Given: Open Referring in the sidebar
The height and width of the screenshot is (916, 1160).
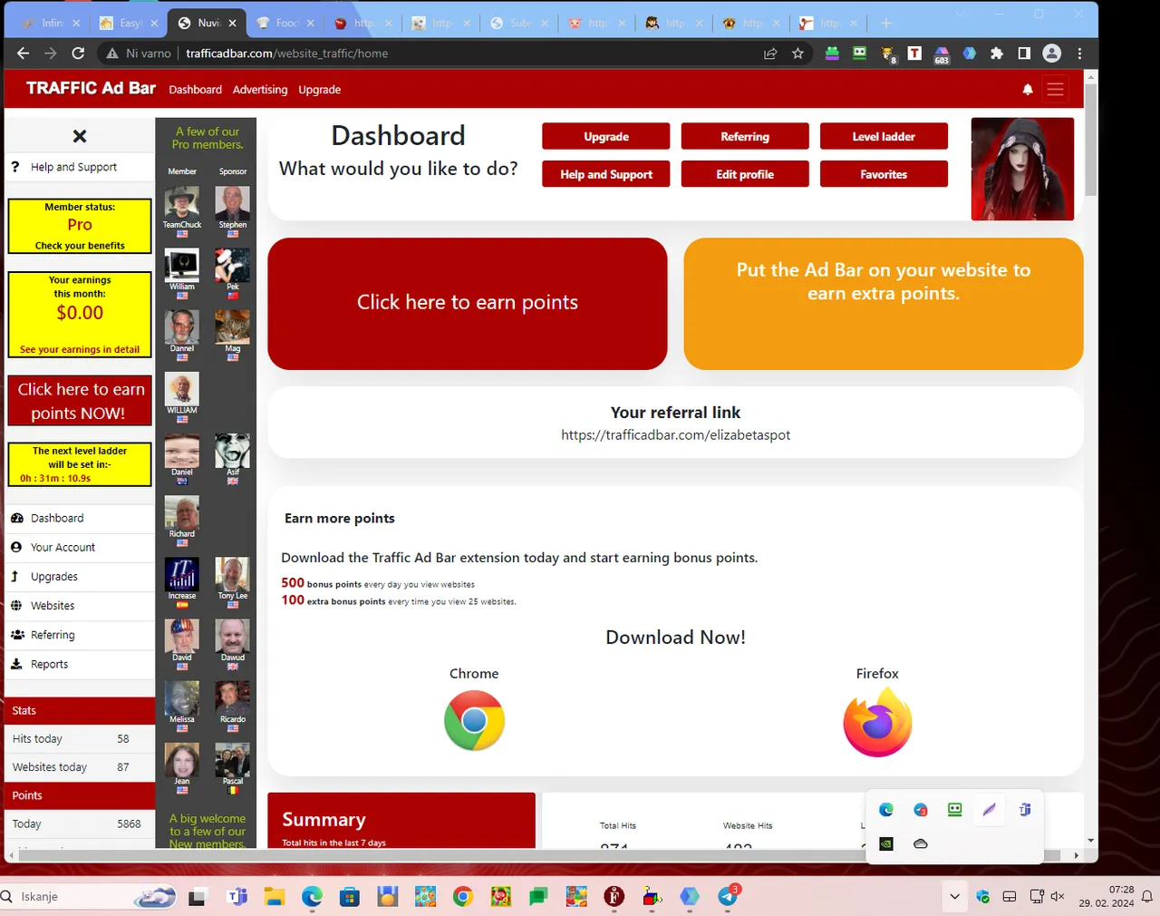Looking at the screenshot, I should point(80,635).
